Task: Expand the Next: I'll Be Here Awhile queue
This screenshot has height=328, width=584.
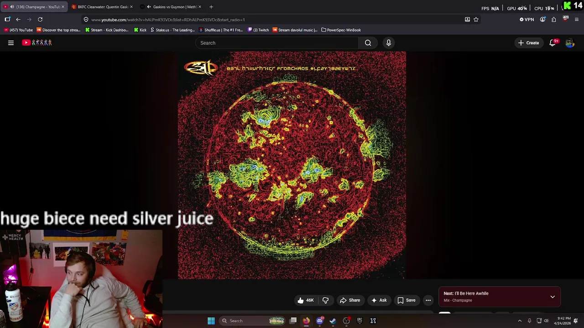Action: click(553, 297)
